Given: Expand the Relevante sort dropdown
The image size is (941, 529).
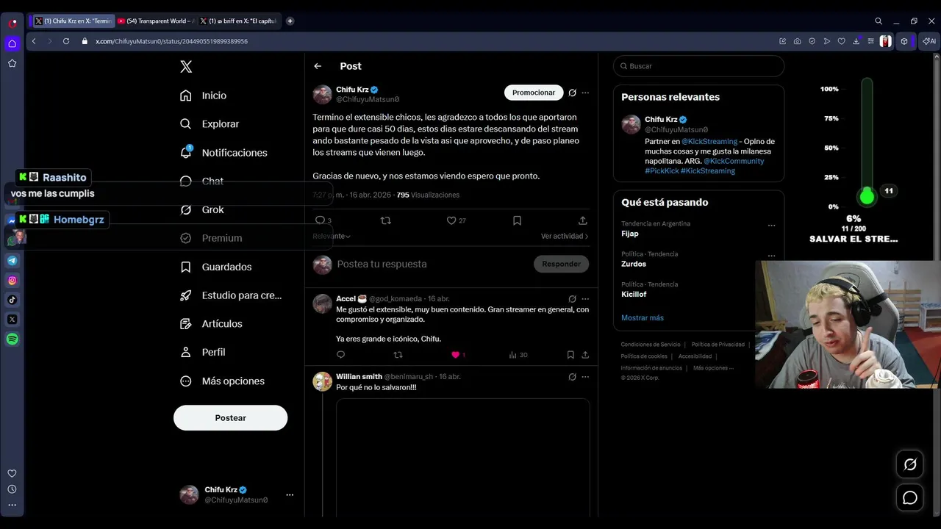Looking at the screenshot, I should coord(332,236).
